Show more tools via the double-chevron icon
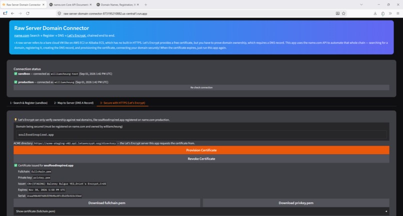This screenshot has width=403, height=216. [390, 13]
